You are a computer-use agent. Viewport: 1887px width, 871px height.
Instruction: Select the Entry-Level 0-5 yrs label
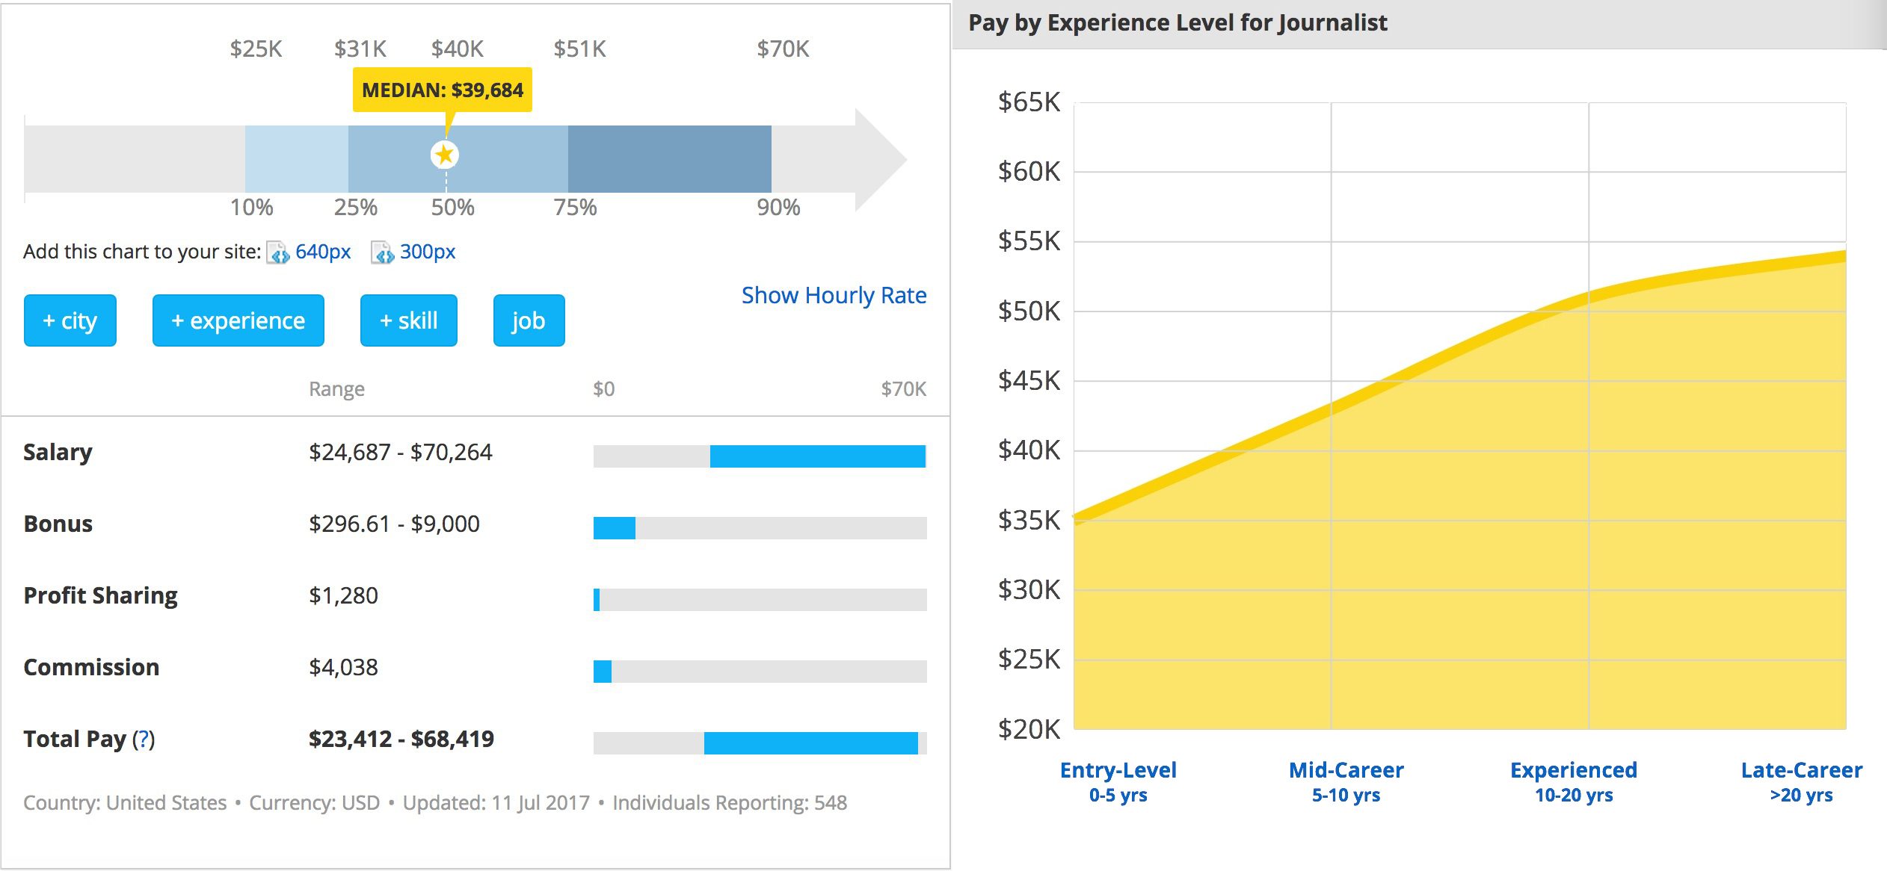[1118, 781]
